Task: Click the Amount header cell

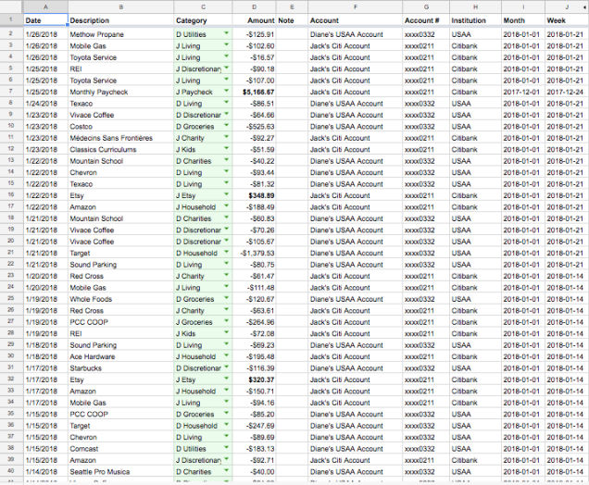Action: [x=255, y=20]
